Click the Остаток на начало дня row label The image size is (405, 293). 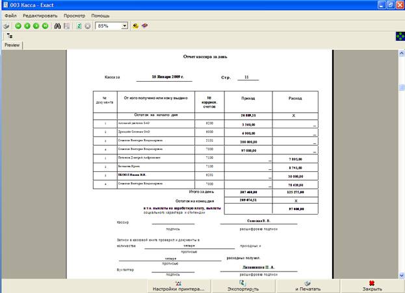pyautogui.click(x=156, y=115)
